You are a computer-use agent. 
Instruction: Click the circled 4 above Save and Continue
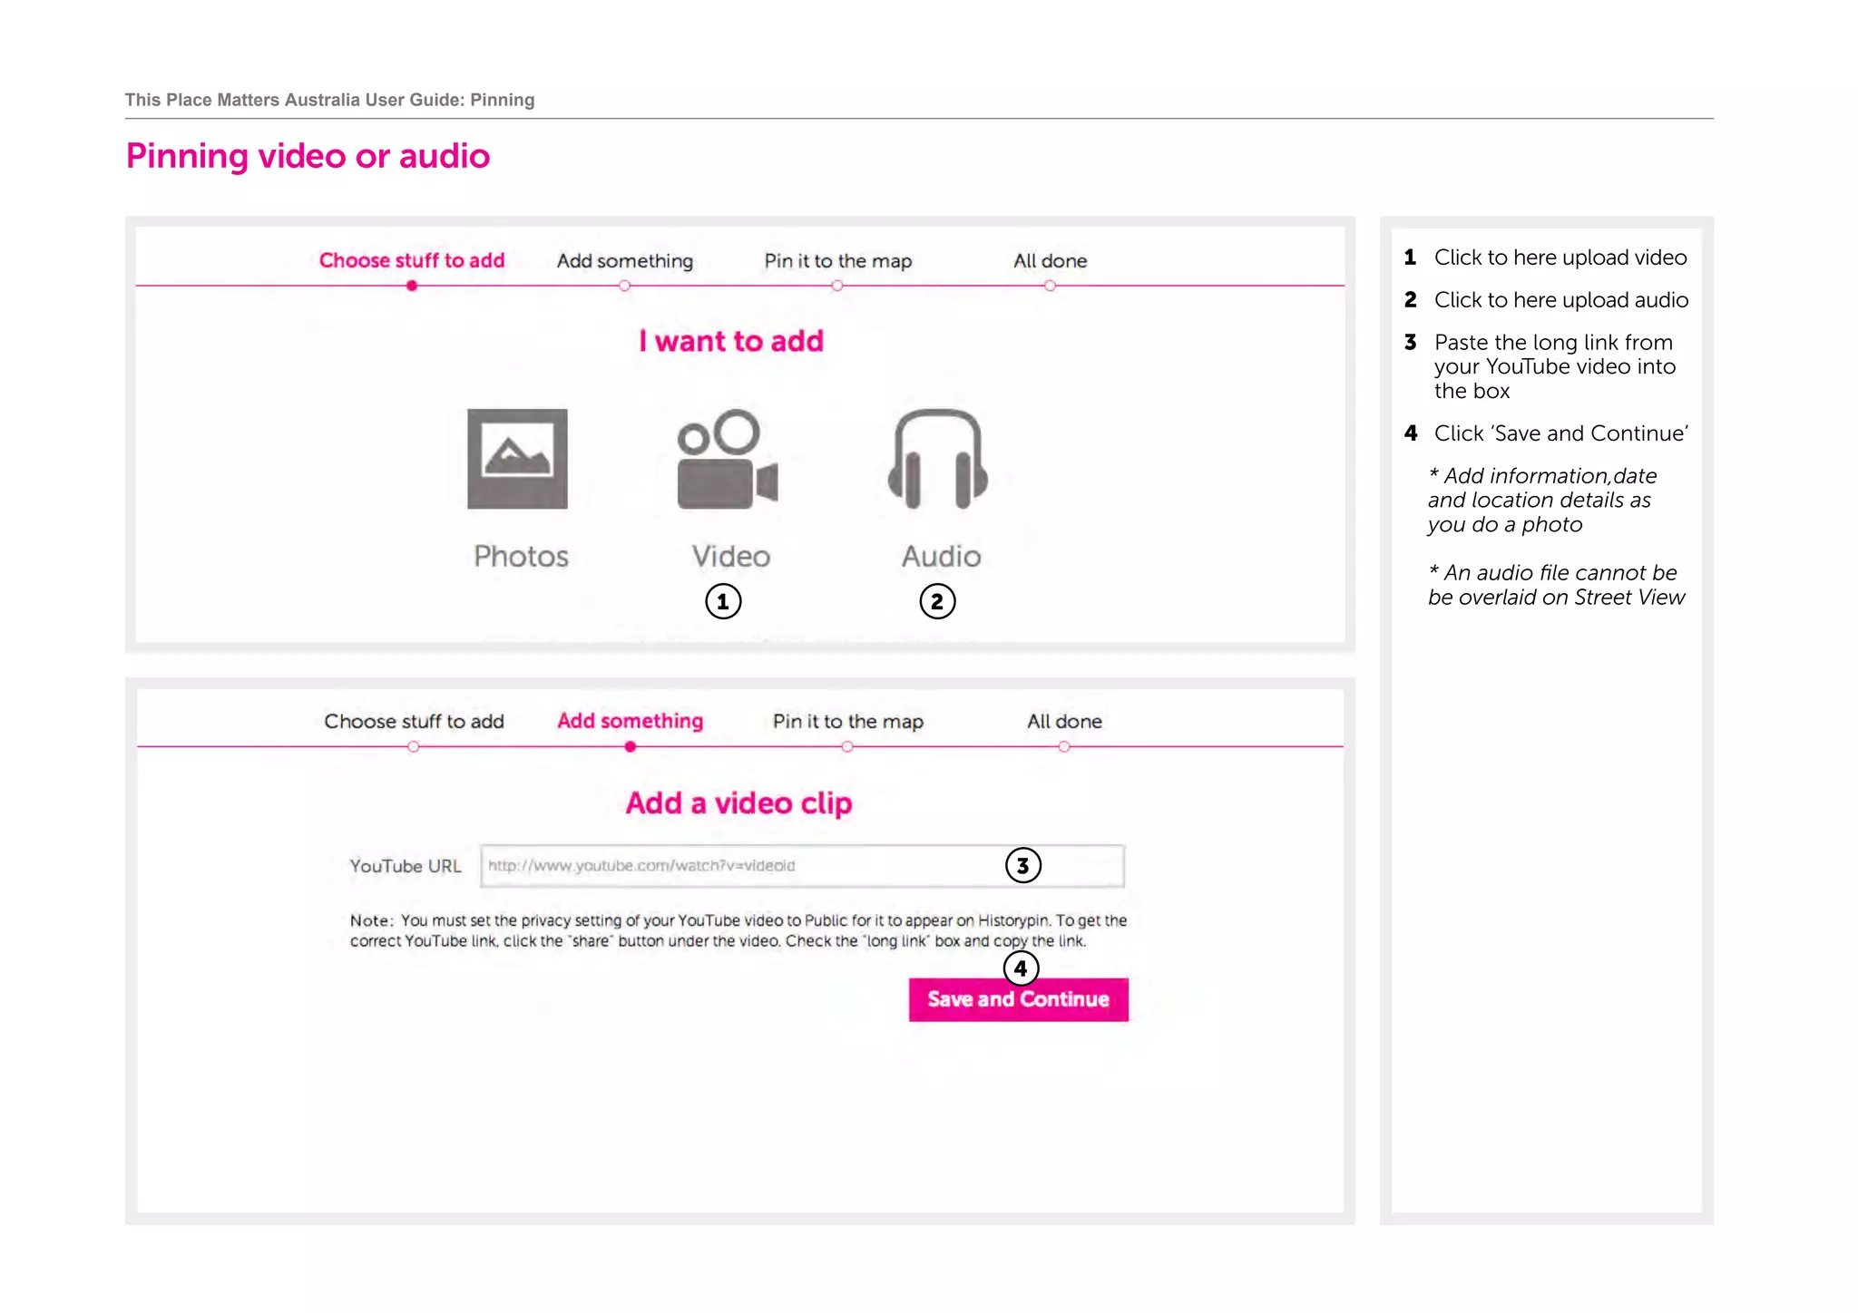tap(1021, 968)
